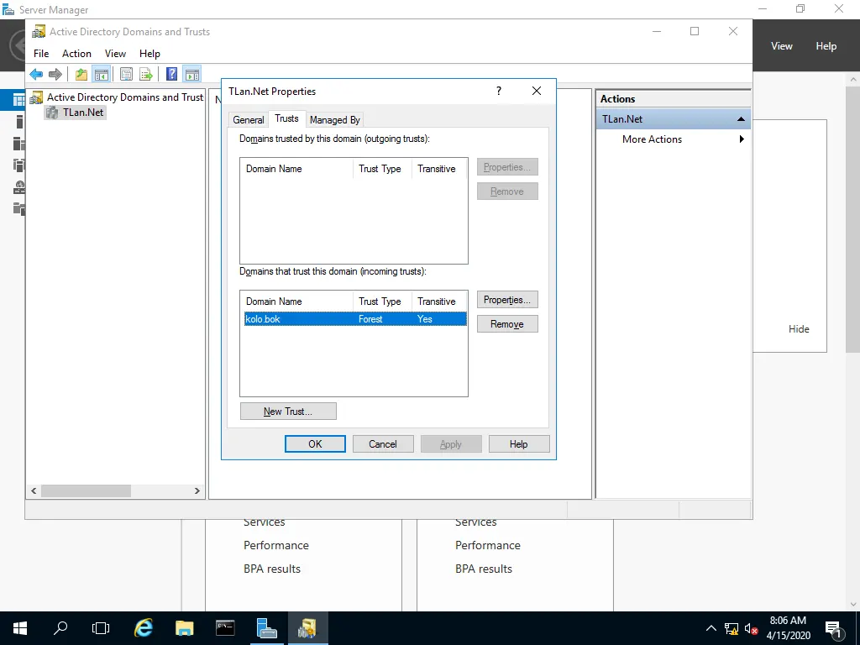Open the Windows Start menu

point(20,628)
